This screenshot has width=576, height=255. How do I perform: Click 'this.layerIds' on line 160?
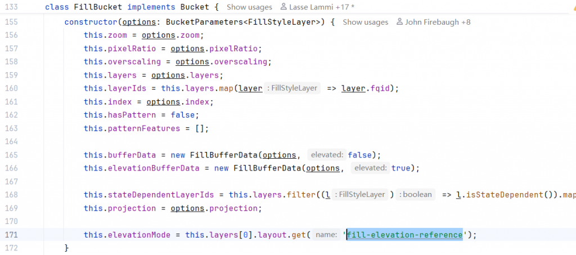(x=115, y=88)
